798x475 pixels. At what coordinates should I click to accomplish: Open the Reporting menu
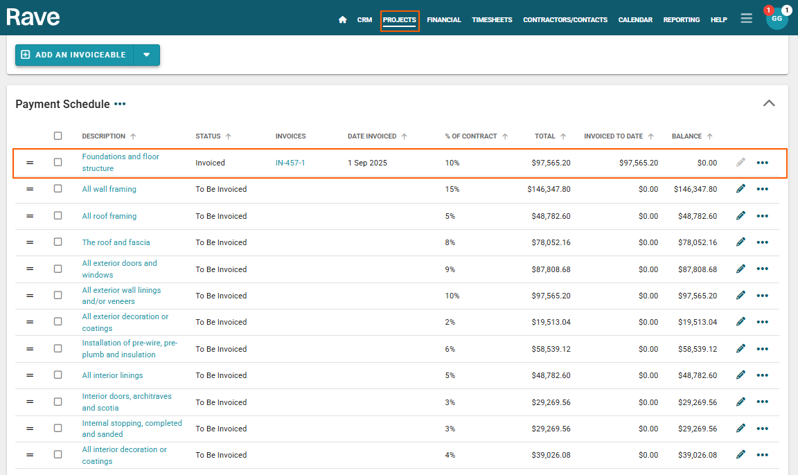(682, 20)
